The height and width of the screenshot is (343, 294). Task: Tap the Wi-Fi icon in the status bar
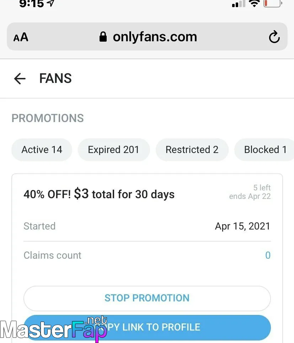pos(255,3)
